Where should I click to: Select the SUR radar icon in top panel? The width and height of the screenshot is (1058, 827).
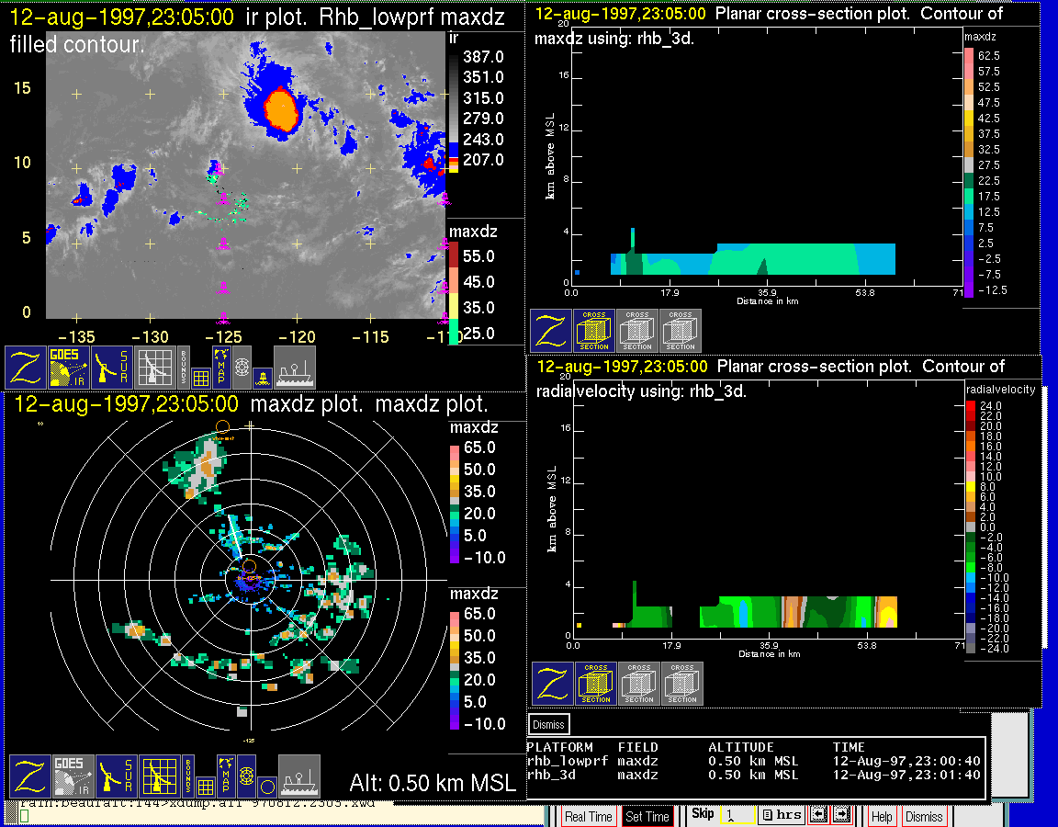click(114, 368)
